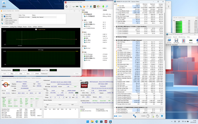Click the Report page icon in AIDA64 toolbar
198x124 pixels.
70,7
